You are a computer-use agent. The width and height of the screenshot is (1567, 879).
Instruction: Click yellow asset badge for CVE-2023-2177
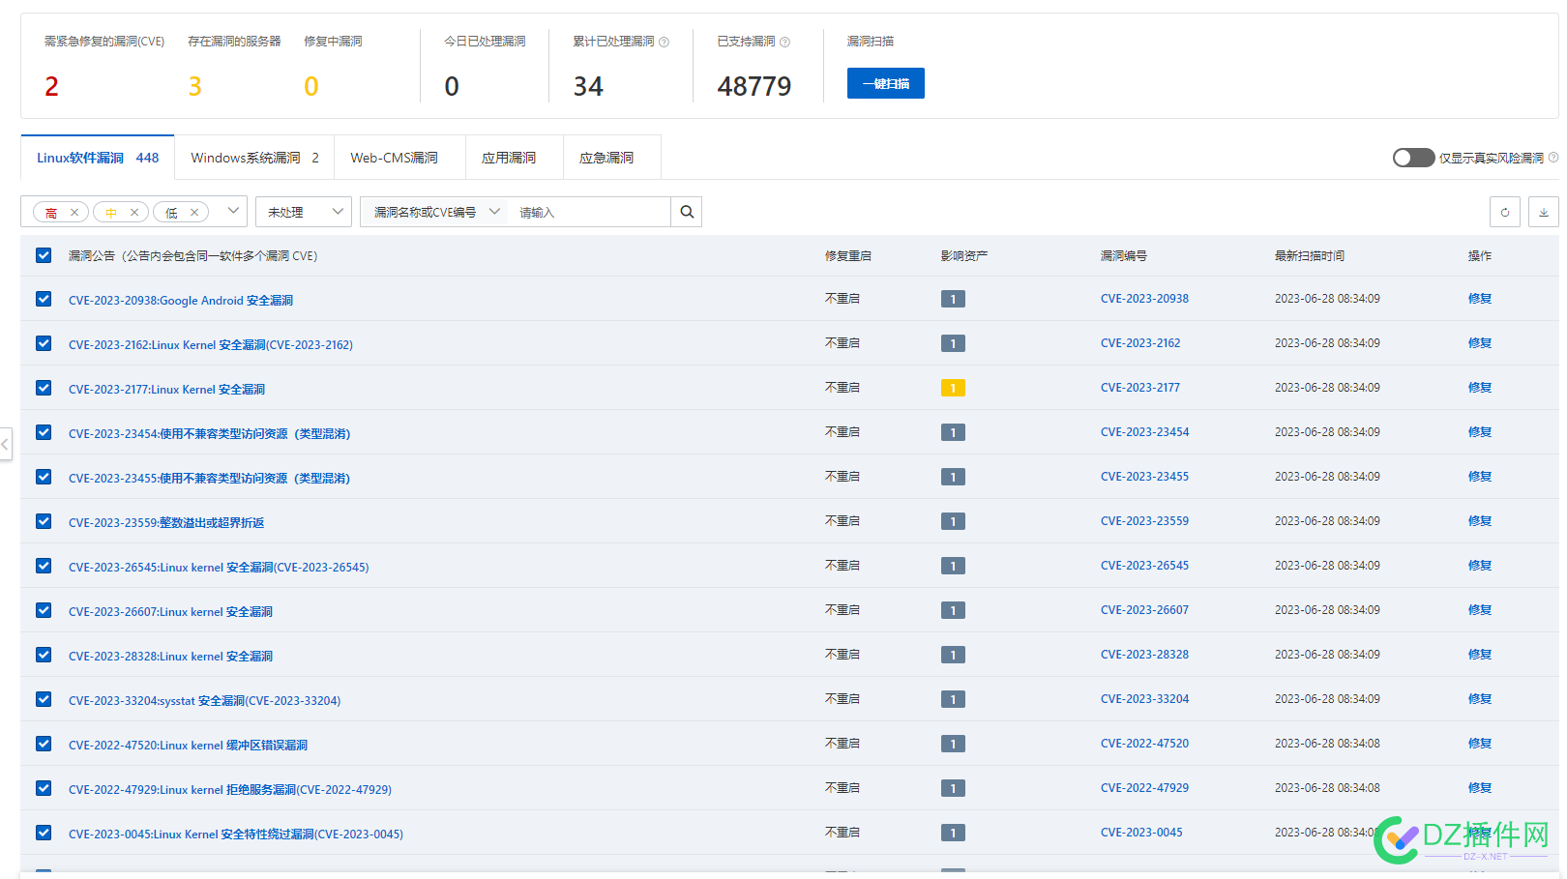(953, 388)
